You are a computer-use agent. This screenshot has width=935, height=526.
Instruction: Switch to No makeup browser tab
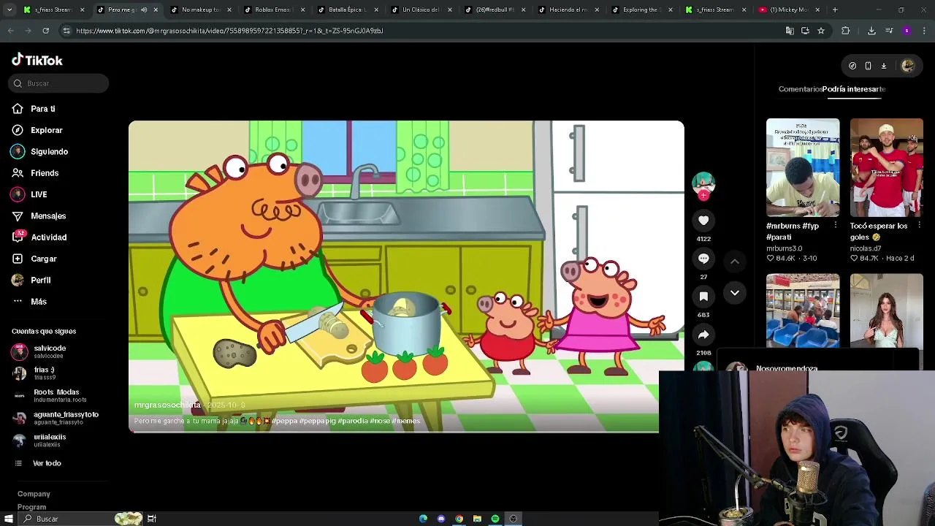click(200, 9)
